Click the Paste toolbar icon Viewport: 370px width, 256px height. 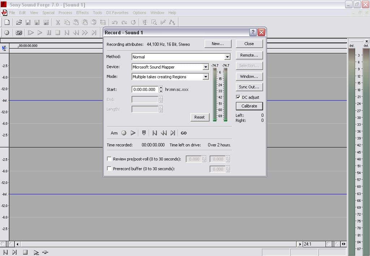point(76,22)
